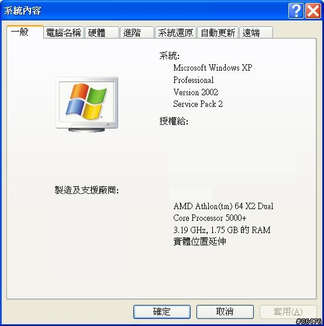Click the 製造及支援廠商: label
Image resolution: width=324 pixels, height=326 pixels.
87,190
